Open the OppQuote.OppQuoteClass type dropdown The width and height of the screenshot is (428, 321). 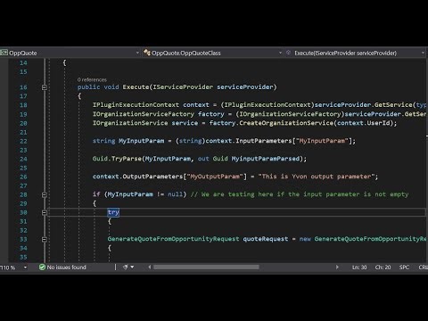tap(280, 53)
